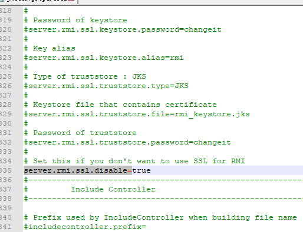
Task: Click the "# Password of truststore" comment
Action: [x=80, y=133]
